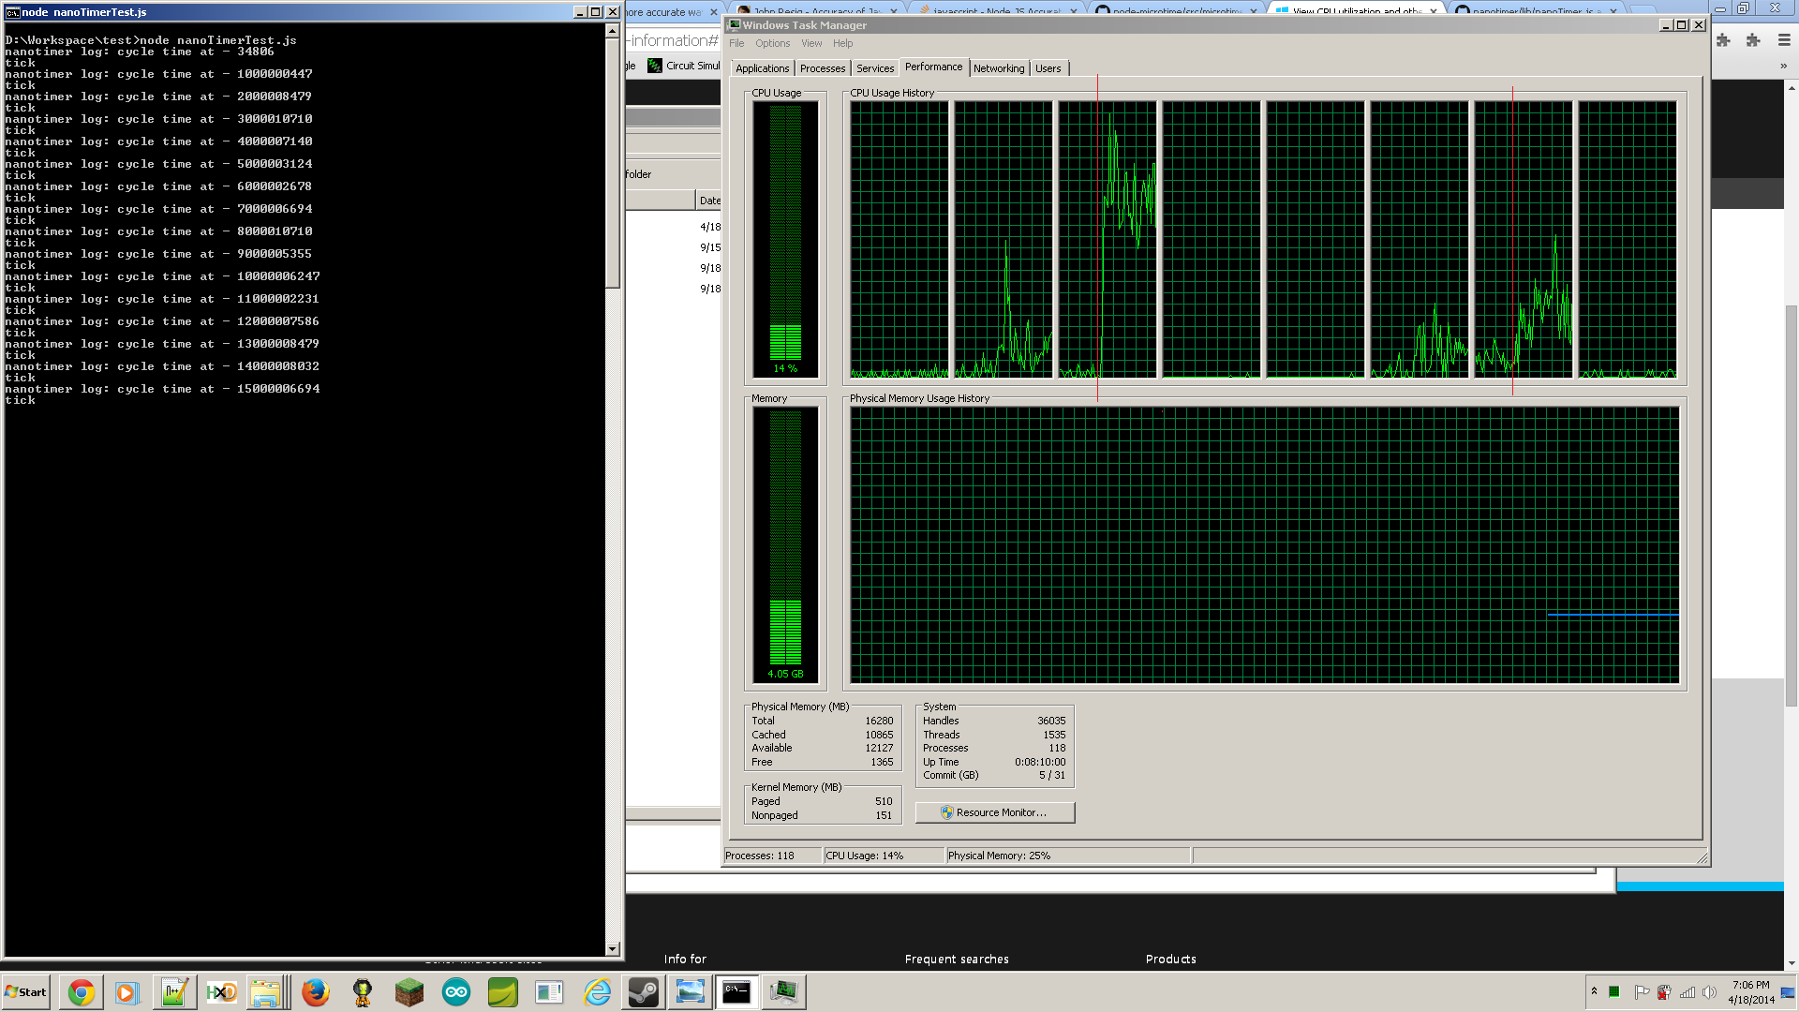Image resolution: width=1799 pixels, height=1012 pixels.
Task: Click the Task Manager taskbar icon
Action: (x=784, y=992)
